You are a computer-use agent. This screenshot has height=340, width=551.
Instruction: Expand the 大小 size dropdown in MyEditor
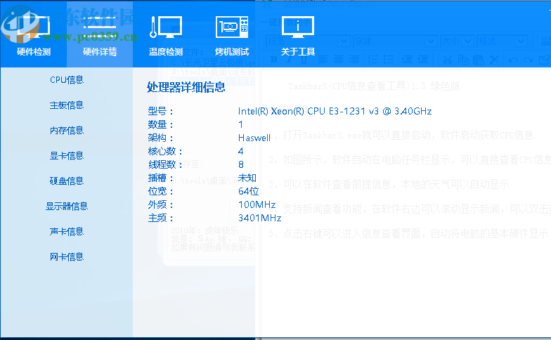pos(468,41)
